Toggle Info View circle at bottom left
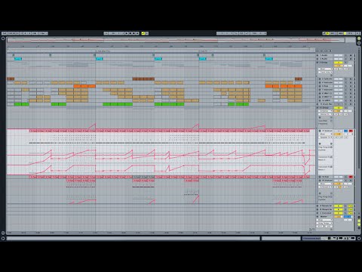 pyautogui.click(x=3, y=238)
